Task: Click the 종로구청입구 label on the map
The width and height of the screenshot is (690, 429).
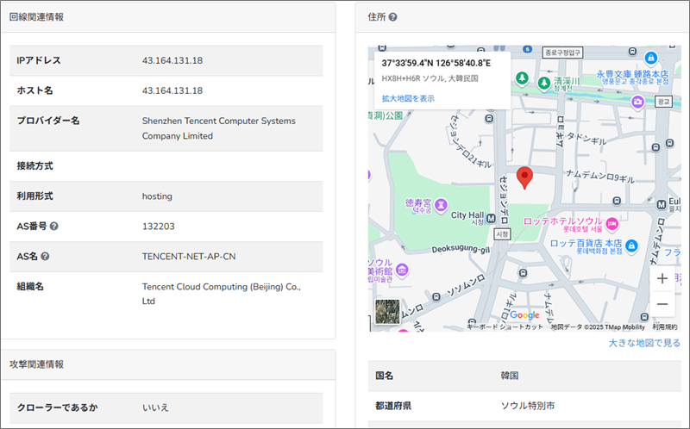Action: tap(562, 53)
